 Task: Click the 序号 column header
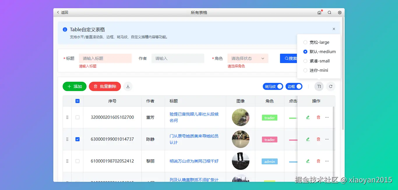click(x=112, y=101)
